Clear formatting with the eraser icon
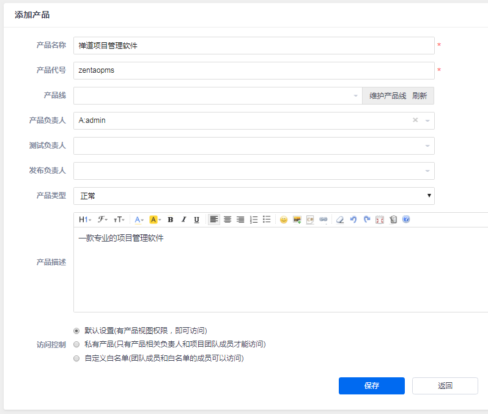Image resolution: width=488 pixels, height=414 pixels. click(x=340, y=220)
